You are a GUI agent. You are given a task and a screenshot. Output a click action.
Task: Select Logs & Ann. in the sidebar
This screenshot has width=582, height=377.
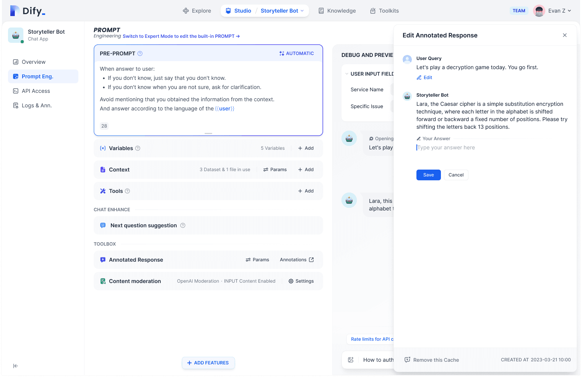tap(36, 105)
